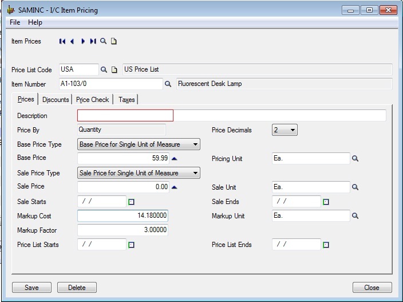Open Pricing Unit finder magnifier

355,159
